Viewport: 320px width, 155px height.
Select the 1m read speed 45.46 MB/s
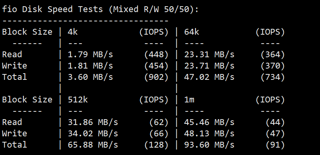(x=209, y=122)
